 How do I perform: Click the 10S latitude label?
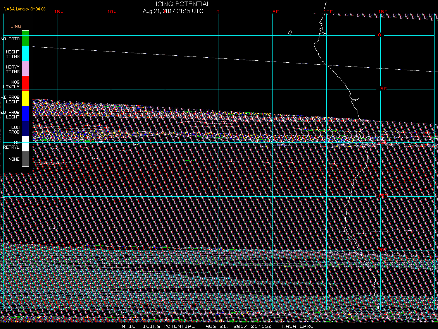[383, 142]
